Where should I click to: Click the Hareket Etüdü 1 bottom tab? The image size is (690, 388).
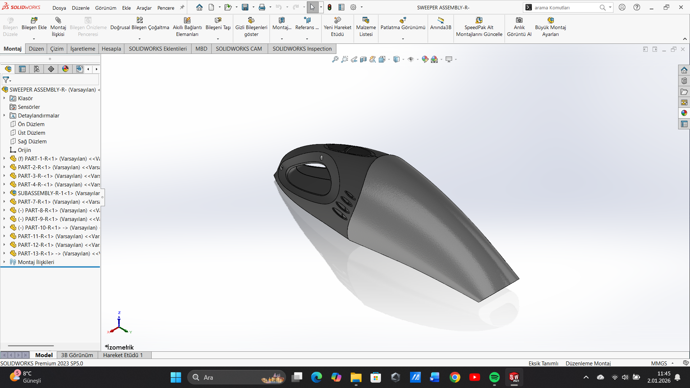pos(123,355)
